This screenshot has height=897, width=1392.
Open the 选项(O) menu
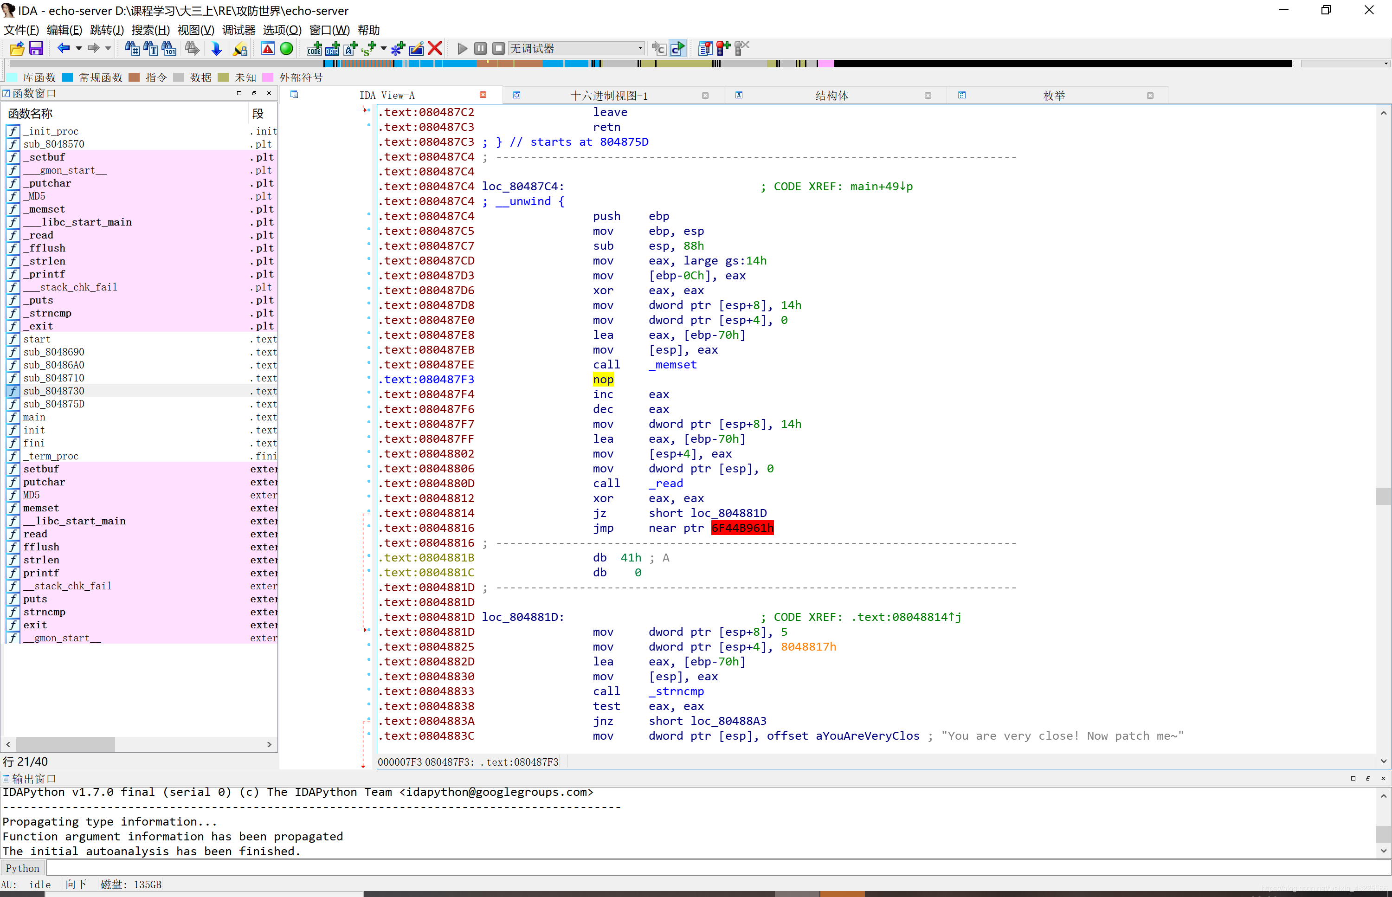point(282,30)
